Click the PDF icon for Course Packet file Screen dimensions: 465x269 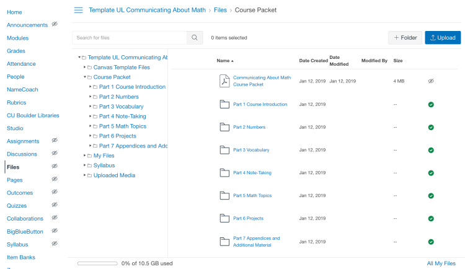[x=224, y=81]
